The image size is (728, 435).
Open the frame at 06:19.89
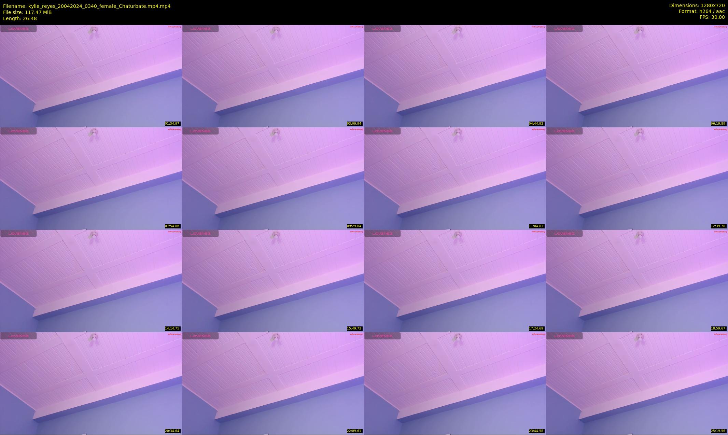pyautogui.click(x=637, y=76)
